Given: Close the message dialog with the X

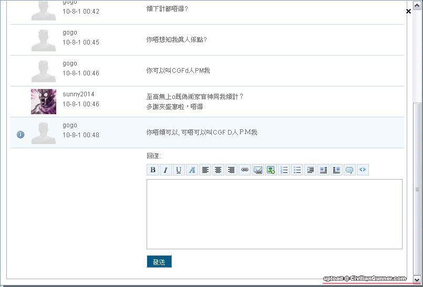Looking at the screenshot, I should (x=408, y=11).
